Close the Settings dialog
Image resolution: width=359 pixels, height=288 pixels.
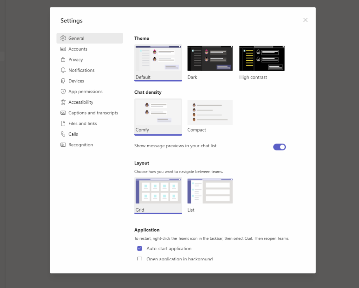pyautogui.click(x=305, y=20)
